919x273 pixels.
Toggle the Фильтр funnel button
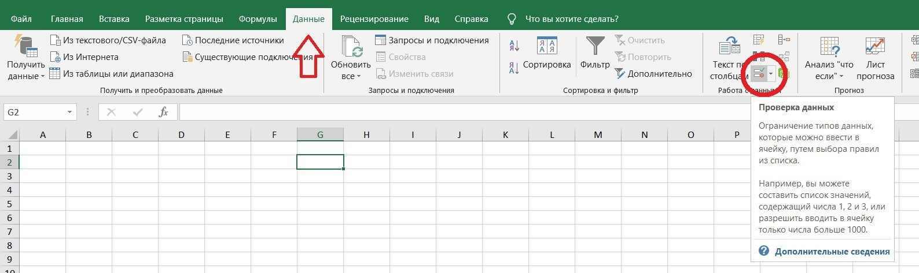[x=595, y=53]
